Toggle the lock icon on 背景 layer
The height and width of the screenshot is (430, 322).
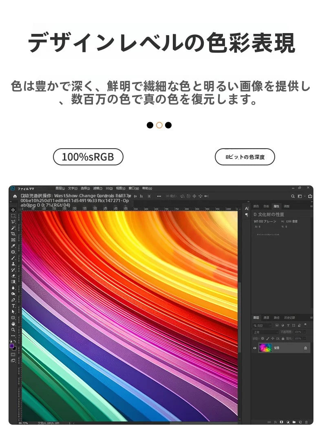305,348
